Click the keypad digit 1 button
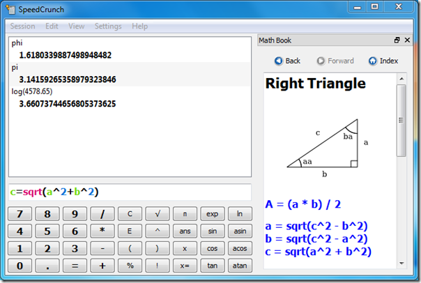The width and height of the screenshot is (421, 283). pyautogui.click(x=20, y=248)
